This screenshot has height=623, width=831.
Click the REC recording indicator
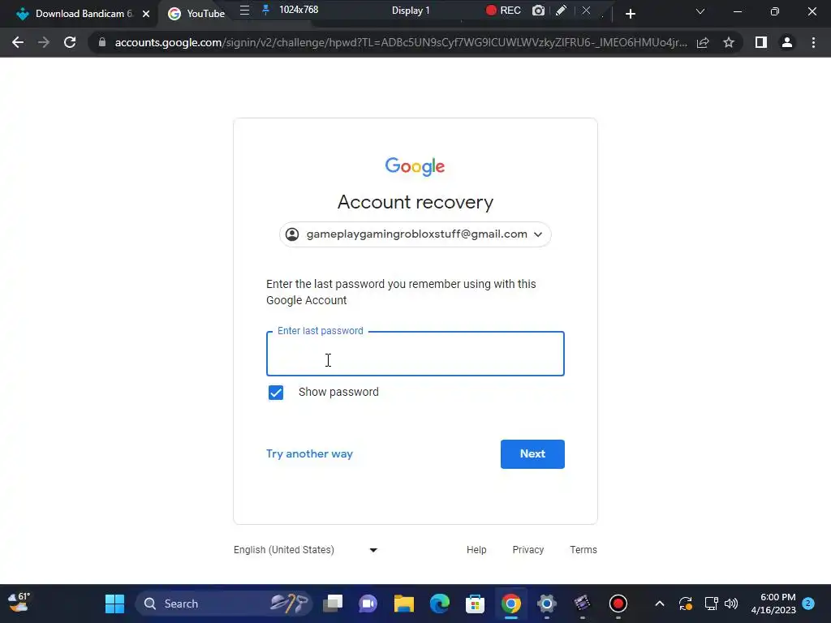[503, 10]
